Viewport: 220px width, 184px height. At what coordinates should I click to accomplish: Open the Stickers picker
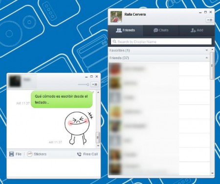point(37,154)
